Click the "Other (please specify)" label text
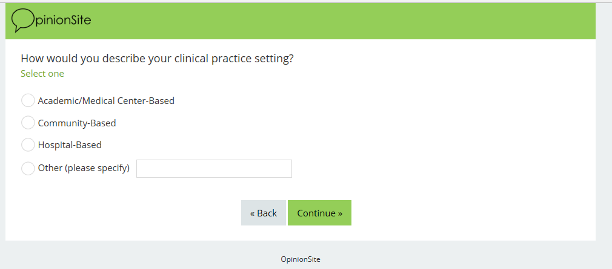The width and height of the screenshot is (612, 269). (x=84, y=169)
